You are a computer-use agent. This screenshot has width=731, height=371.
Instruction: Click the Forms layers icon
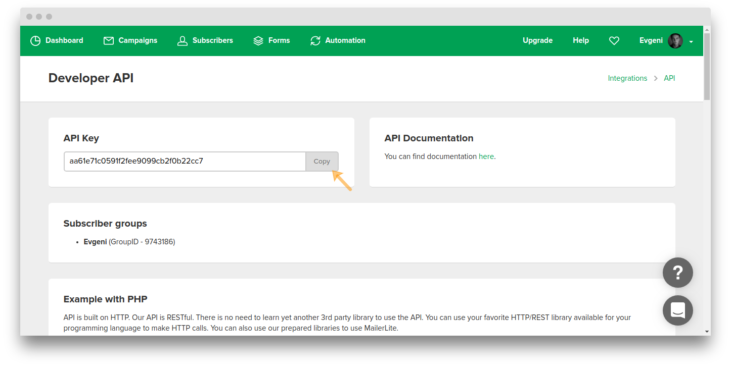258,40
